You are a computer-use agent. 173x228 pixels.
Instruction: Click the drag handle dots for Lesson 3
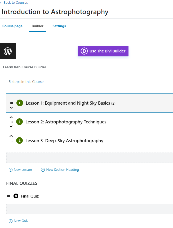[11, 141]
